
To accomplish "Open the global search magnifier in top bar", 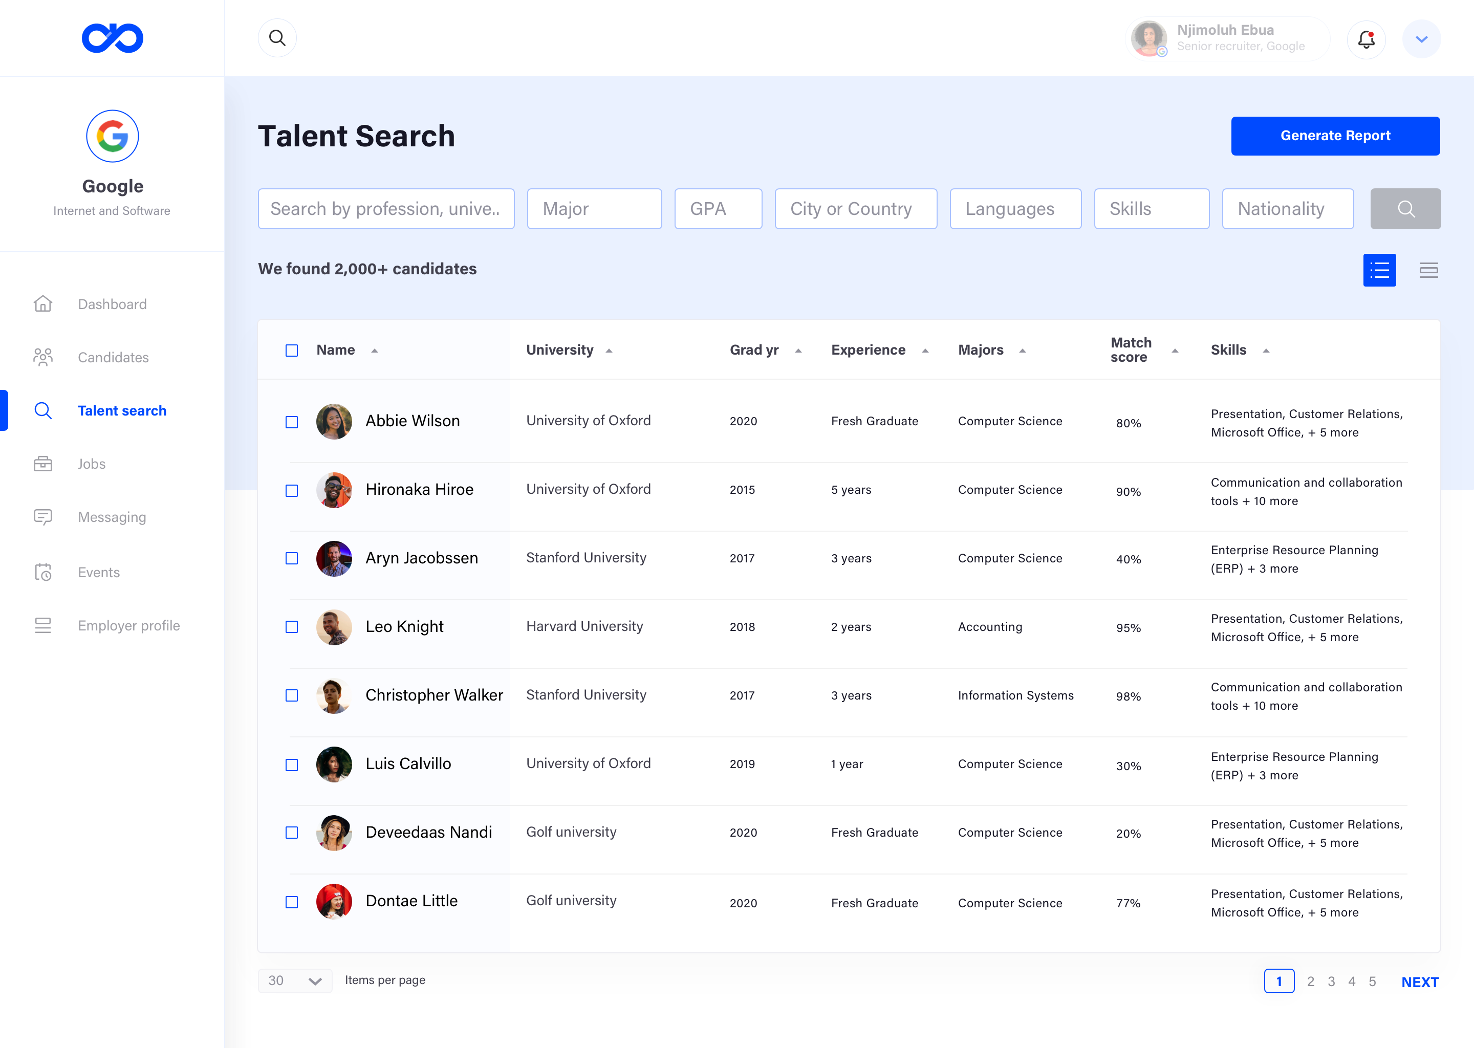I will pos(277,37).
